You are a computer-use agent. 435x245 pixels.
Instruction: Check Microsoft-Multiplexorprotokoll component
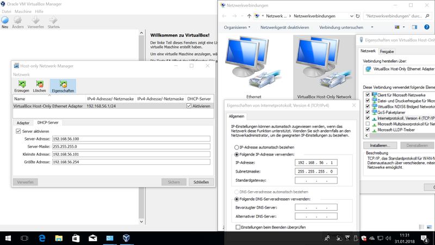click(368, 124)
